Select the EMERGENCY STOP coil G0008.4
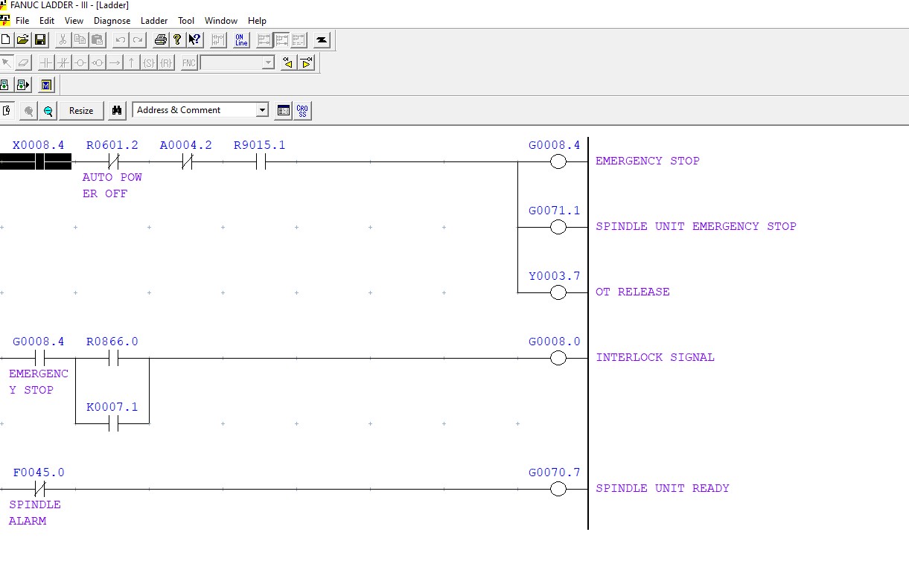The image size is (909, 564). coord(557,161)
